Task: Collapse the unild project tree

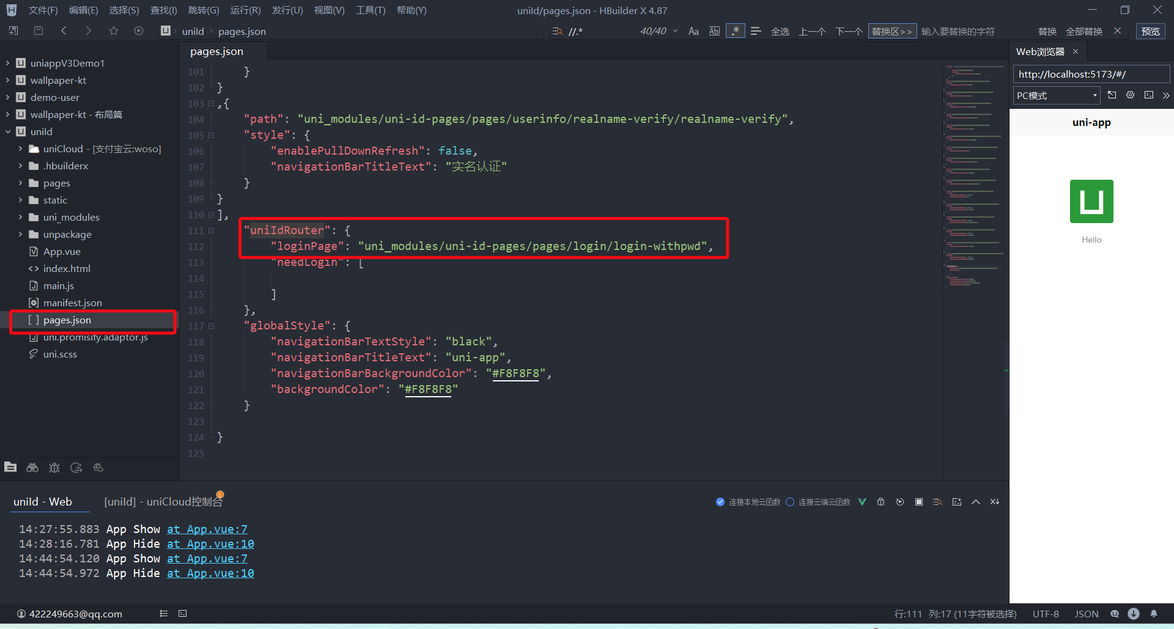Action: click(x=8, y=131)
